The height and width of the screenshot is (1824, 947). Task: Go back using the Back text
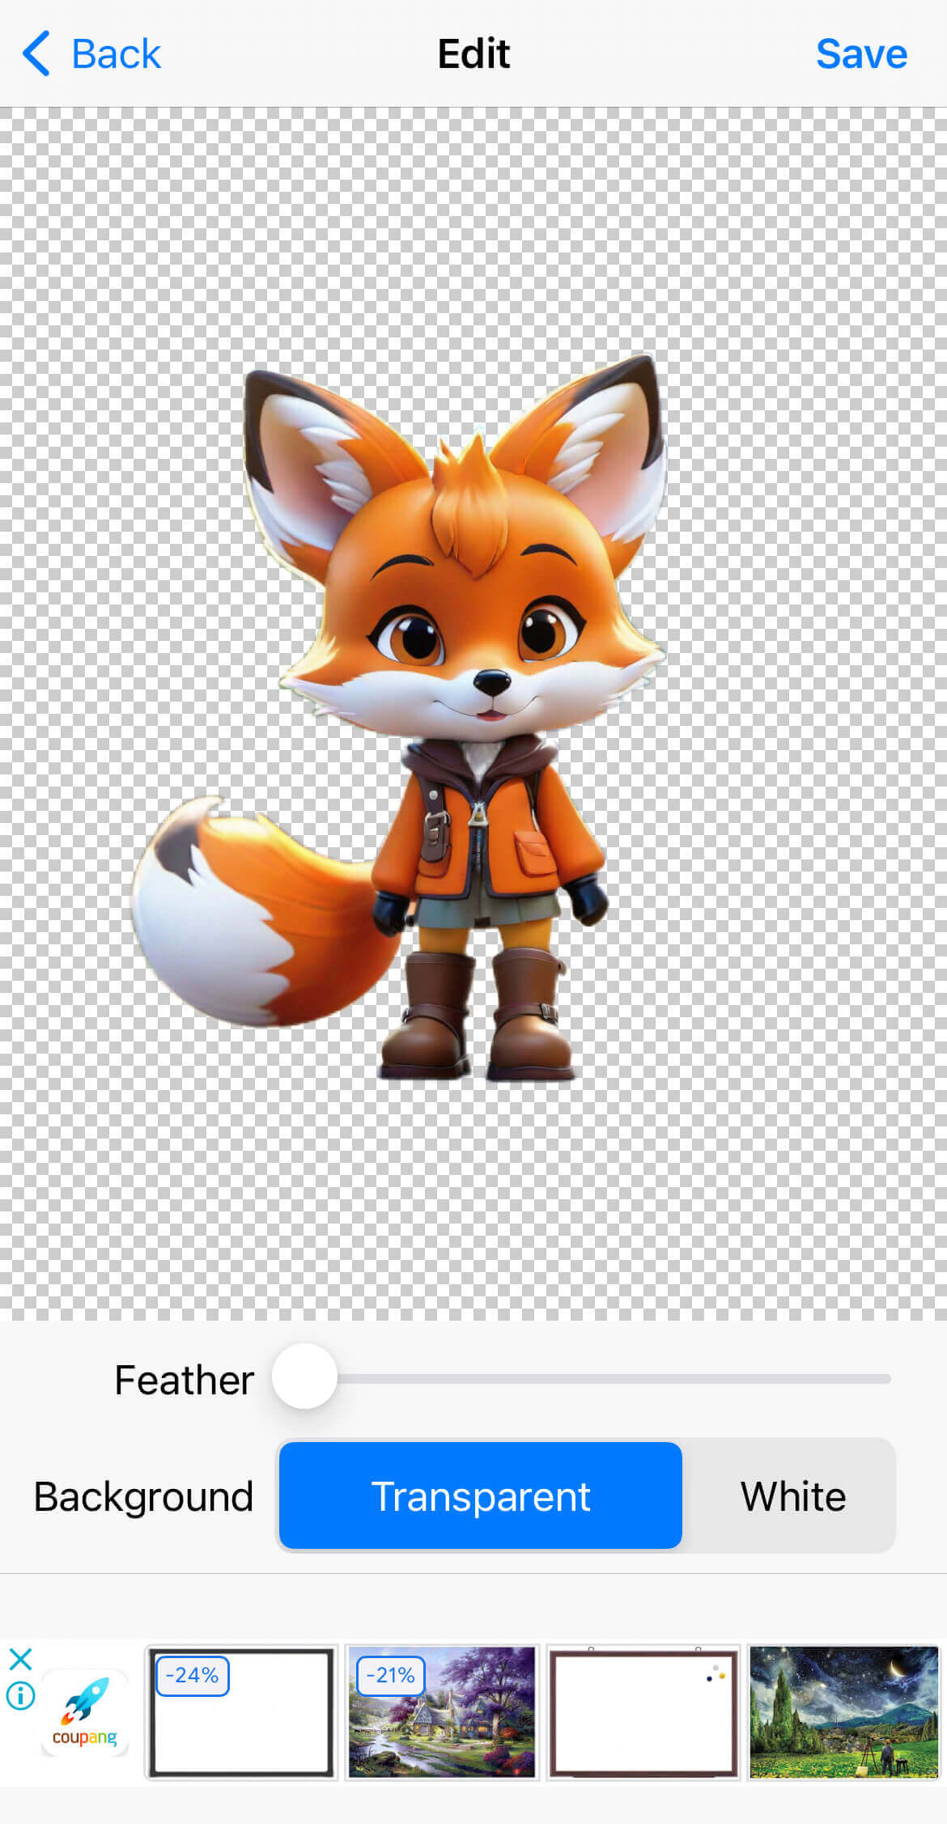click(116, 54)
